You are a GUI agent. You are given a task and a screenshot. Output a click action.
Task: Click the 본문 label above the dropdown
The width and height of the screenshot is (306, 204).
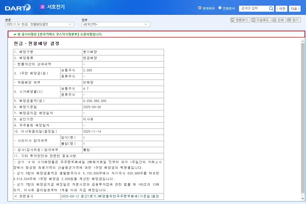click(x=8, y=20)
